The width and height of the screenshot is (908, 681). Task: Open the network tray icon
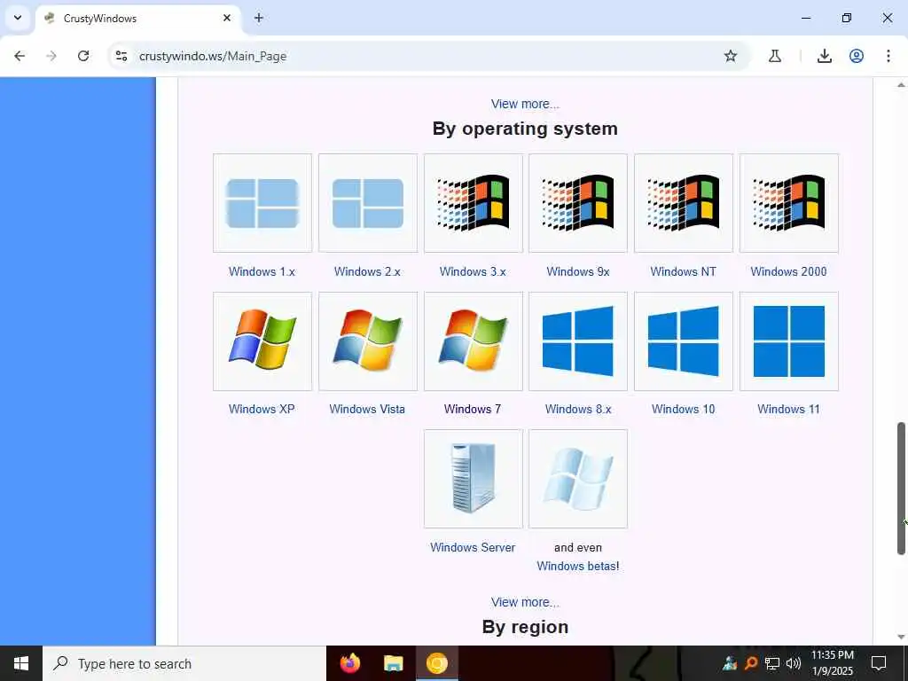[772, 663]
